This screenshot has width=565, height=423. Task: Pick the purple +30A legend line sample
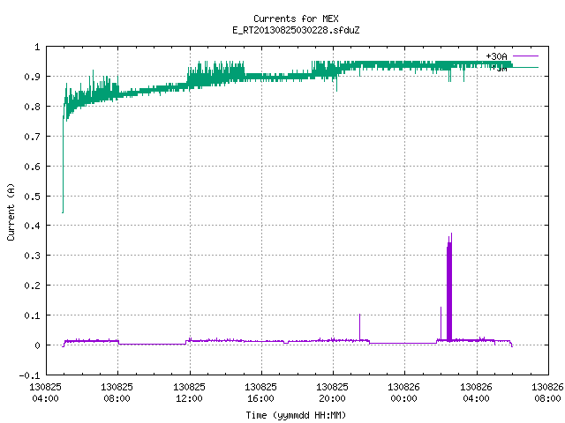pos(525,56)
